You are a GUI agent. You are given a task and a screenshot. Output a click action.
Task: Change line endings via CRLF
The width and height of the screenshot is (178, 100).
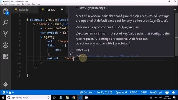[144, 92]
